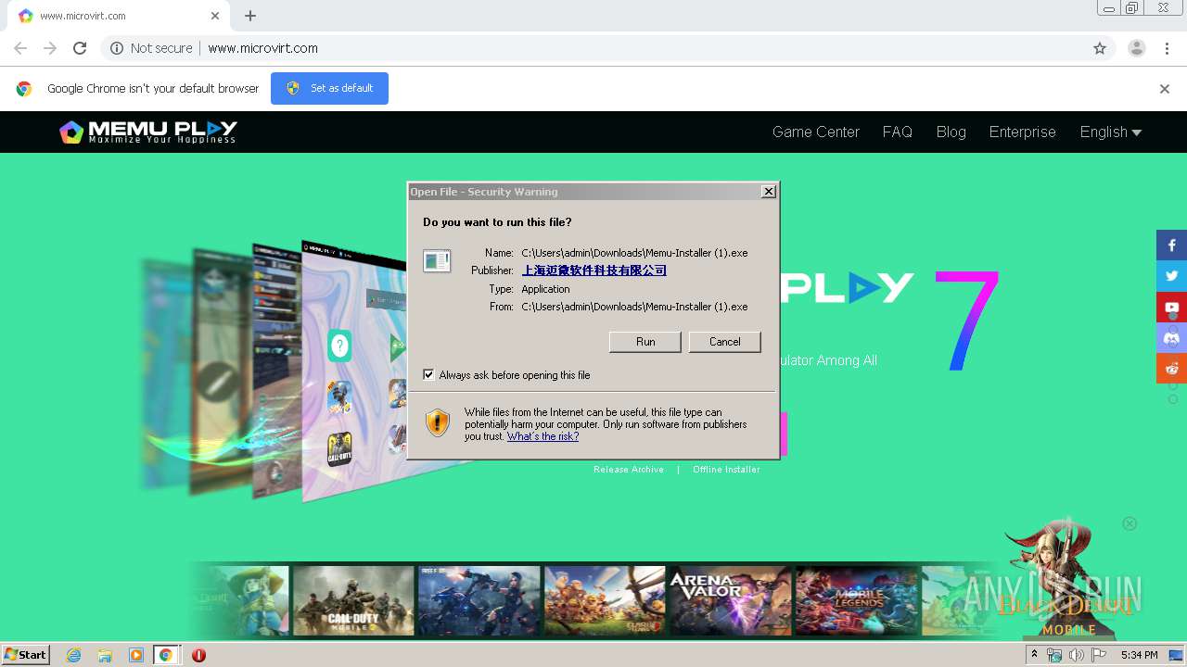This screenshot has height=667, width=1187.
Task: Click the Action Center flag icon
Action: pos(1099,655)
